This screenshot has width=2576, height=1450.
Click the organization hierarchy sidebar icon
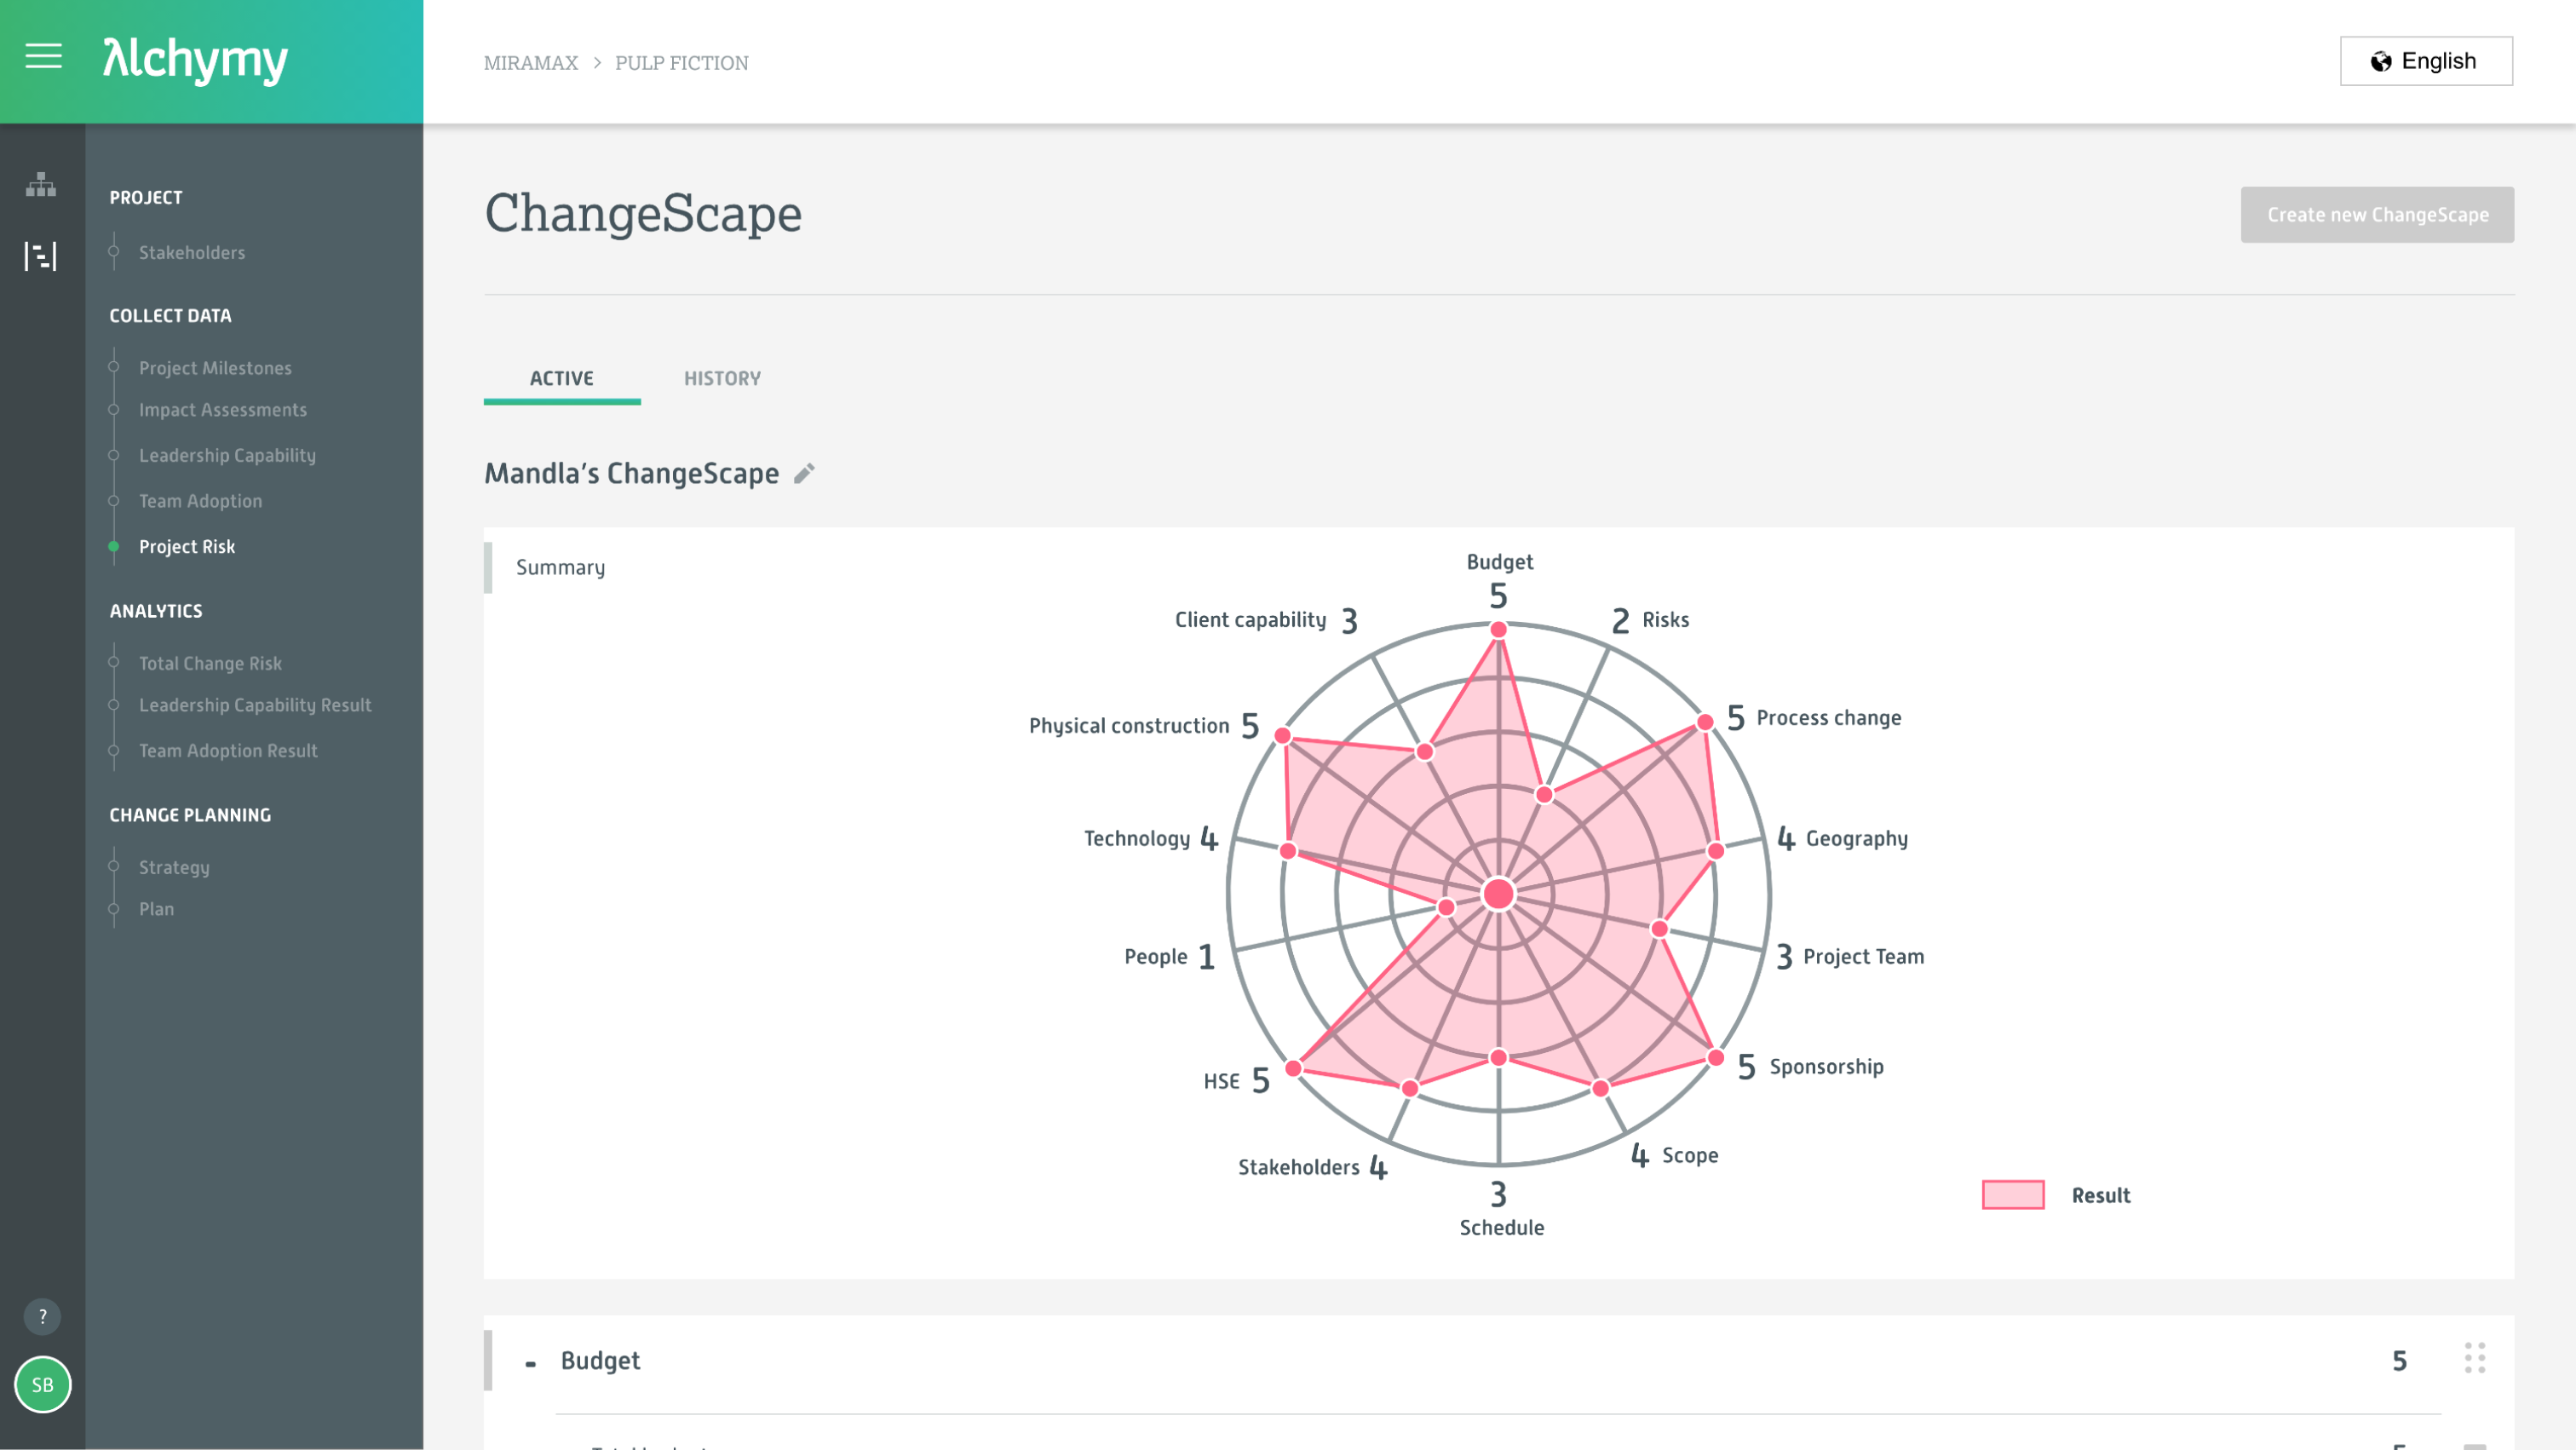tap(41, 184)
